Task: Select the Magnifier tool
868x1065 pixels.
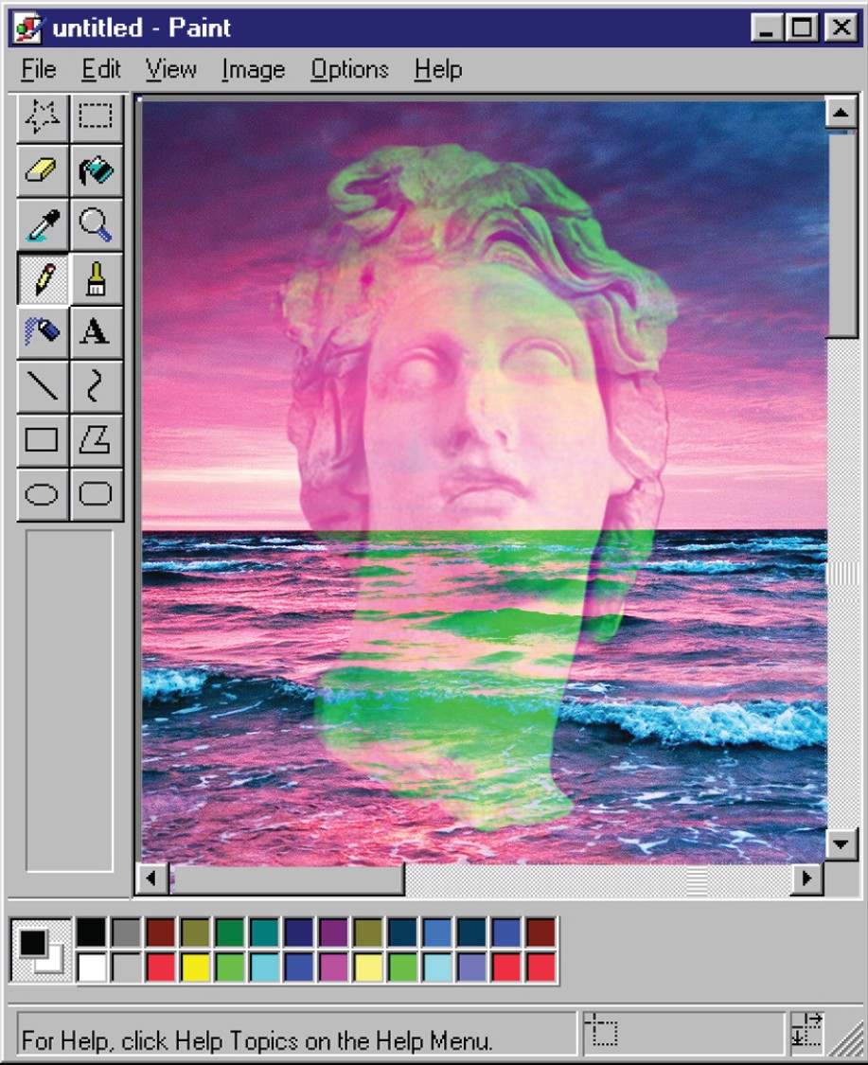Action: coord(97,225)
